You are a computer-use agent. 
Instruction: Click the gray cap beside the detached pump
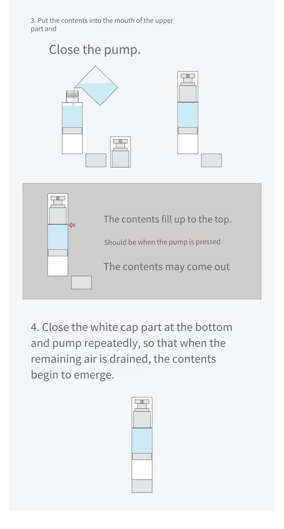(x=96, y=160)
